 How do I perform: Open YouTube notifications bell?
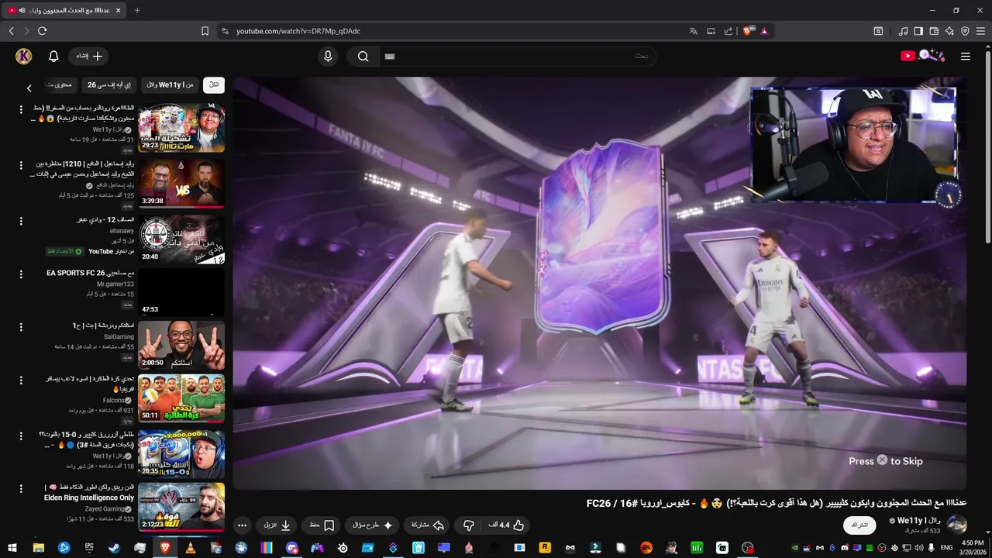[53, 56]
